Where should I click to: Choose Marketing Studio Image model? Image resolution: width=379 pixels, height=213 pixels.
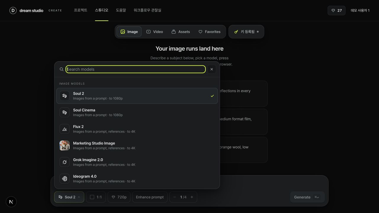click(x=137, y=146)
